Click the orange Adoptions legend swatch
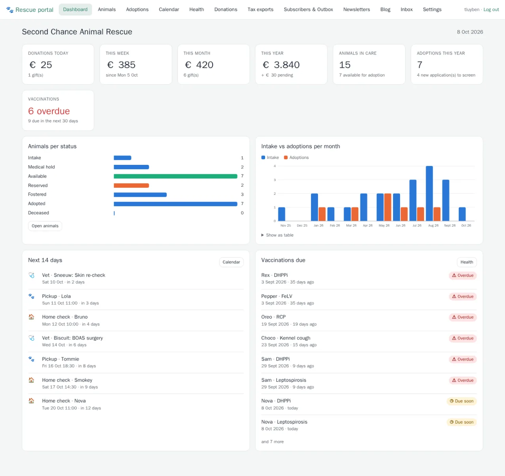 tap(286, 158)
